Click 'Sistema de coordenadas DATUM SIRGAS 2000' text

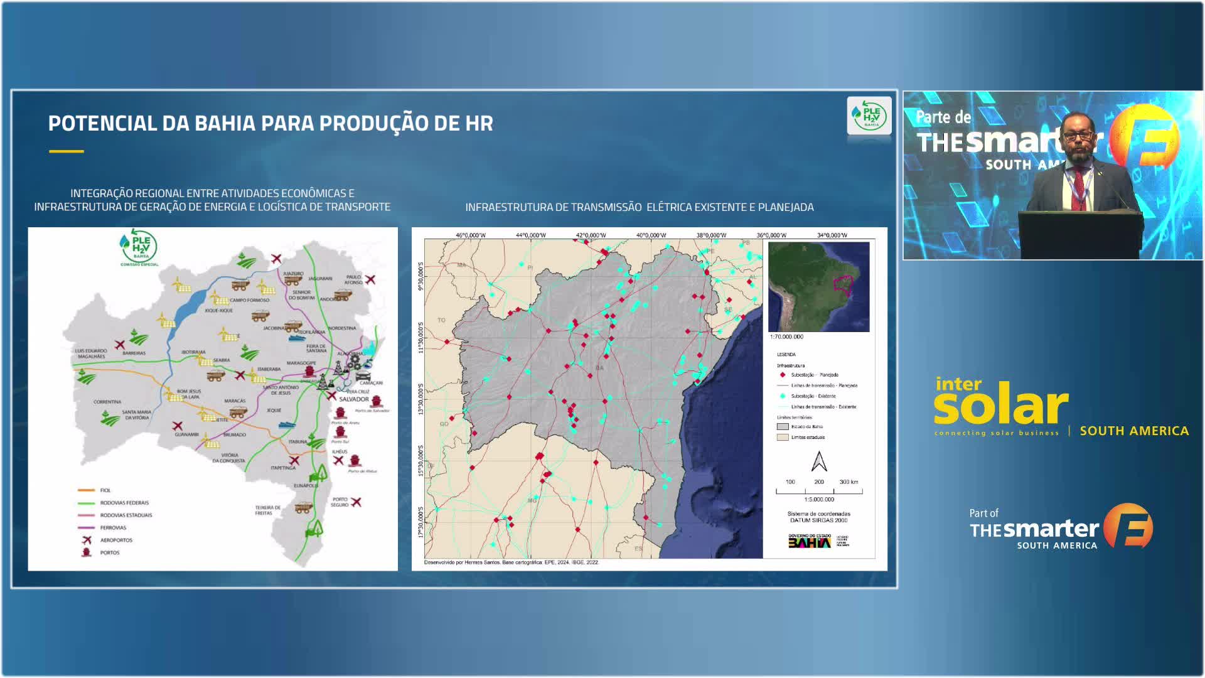[x=819, y=517]
